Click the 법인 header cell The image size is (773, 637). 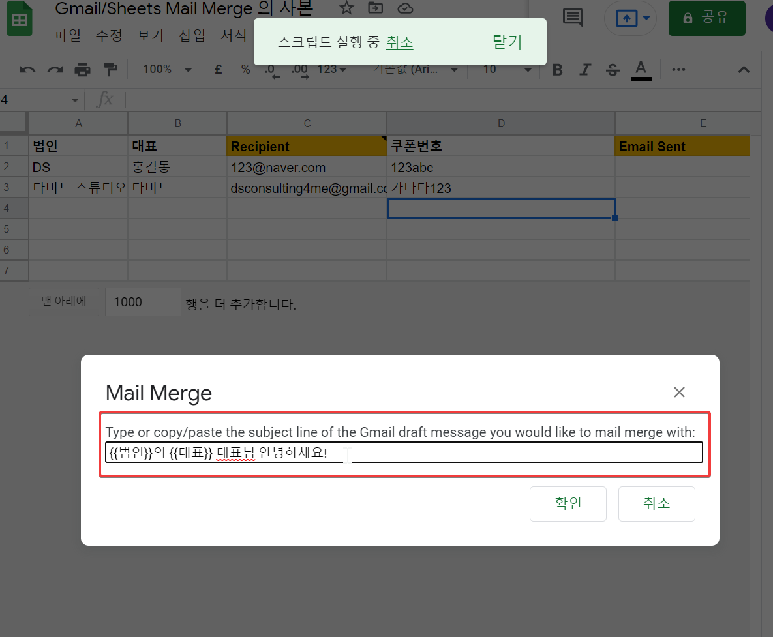click(x=78, y=146)
